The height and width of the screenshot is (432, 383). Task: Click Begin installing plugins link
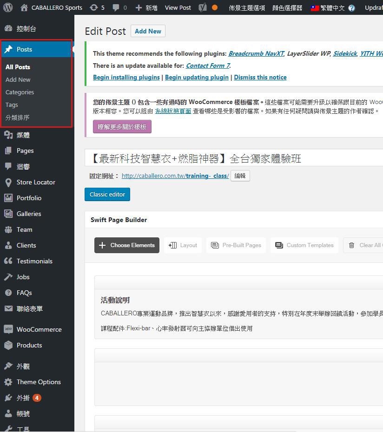pyautogui.click(x=126, y=78)
